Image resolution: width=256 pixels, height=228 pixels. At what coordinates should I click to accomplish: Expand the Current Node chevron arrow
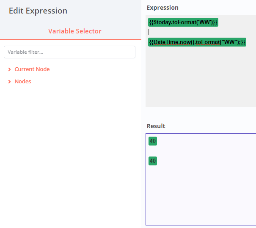coord(10,69)
